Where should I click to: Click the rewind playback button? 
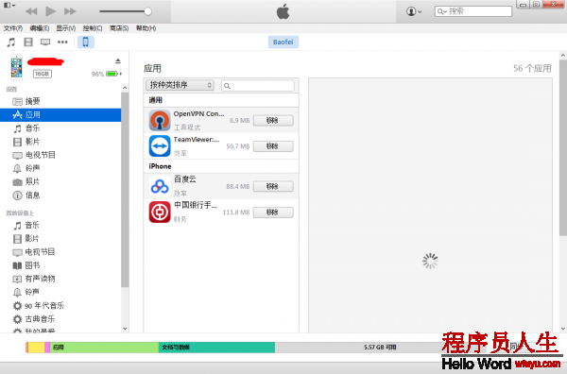coord(31,11)
